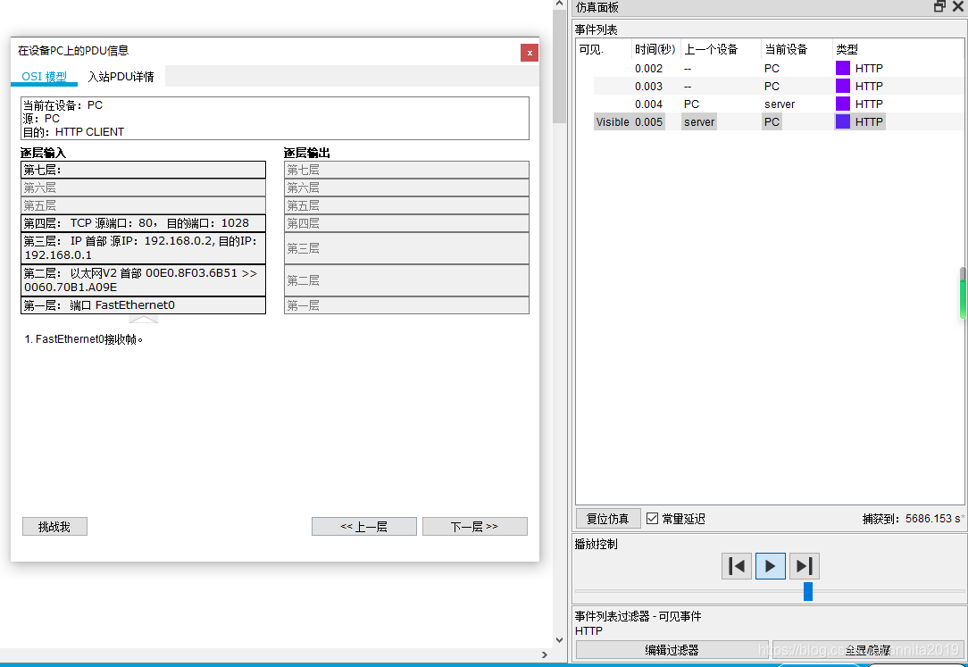Image resolution: width=968 pixels, height=667 pixels.
Task: Select inbound 第四层 TCP row
Action: click(143, 223)
